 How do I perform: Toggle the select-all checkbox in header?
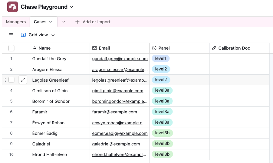pyautogui.click(x=11, y=48)
